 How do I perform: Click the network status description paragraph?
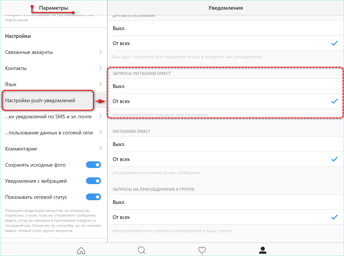coord(53,221)
